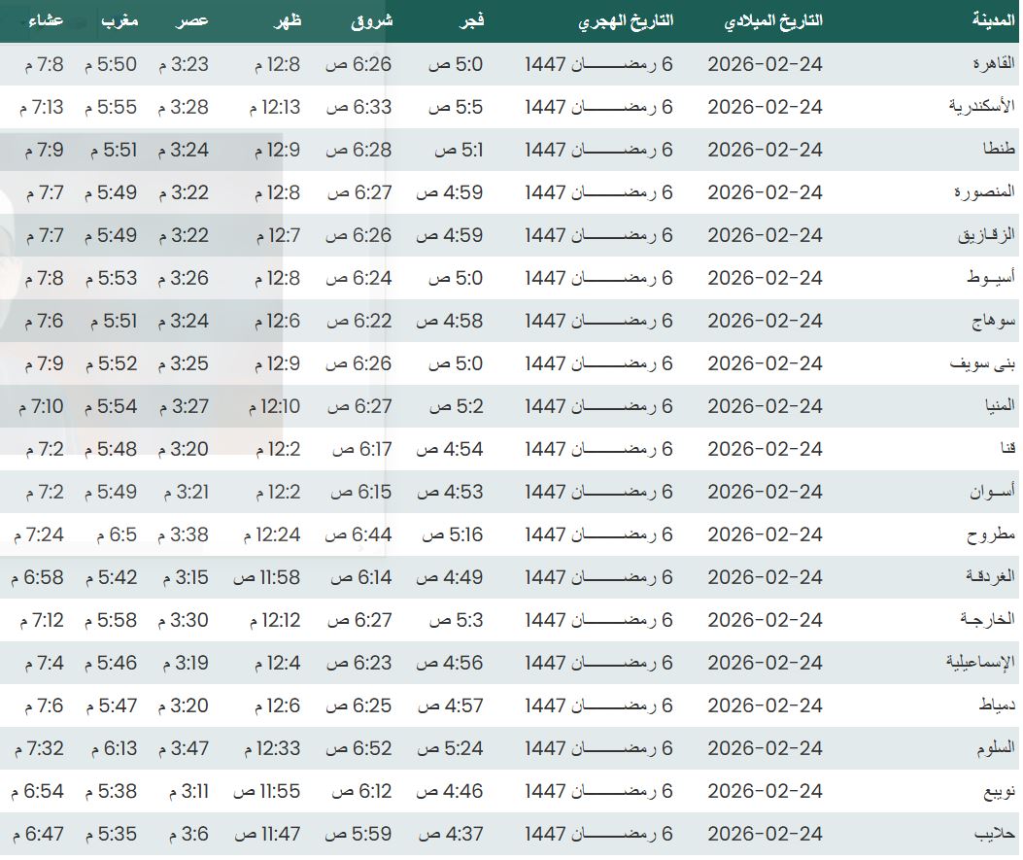1023x860 pixels.
Task: Click Zagazig's dhuhr time 12:7 م
Action: 278,235
